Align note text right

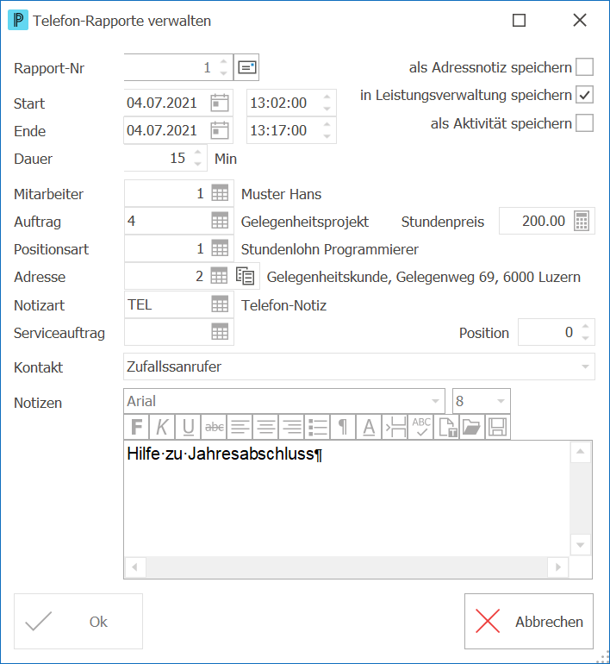point(291,427)
